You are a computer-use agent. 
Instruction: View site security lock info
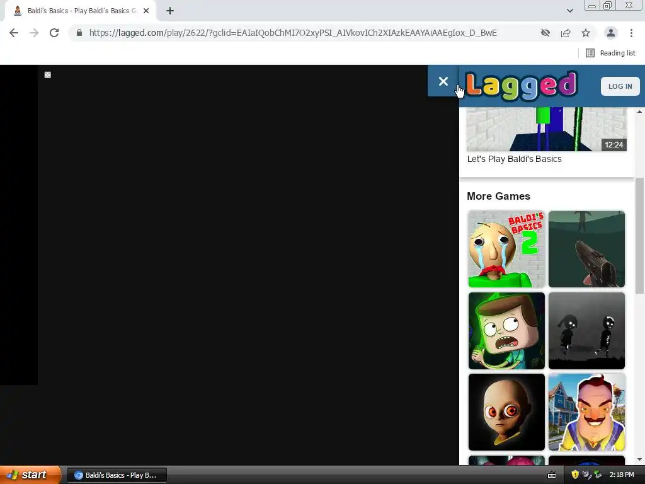pyautogui.click(x=79, y=33)
